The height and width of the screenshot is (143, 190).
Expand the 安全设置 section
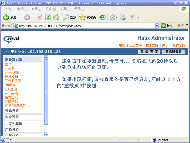[23, 117]
